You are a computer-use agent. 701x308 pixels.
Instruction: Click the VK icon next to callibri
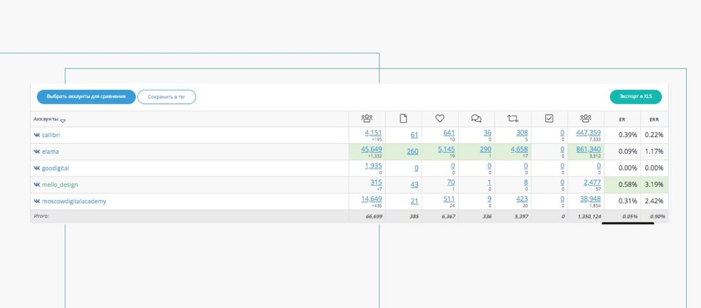[x=37, y=135]
